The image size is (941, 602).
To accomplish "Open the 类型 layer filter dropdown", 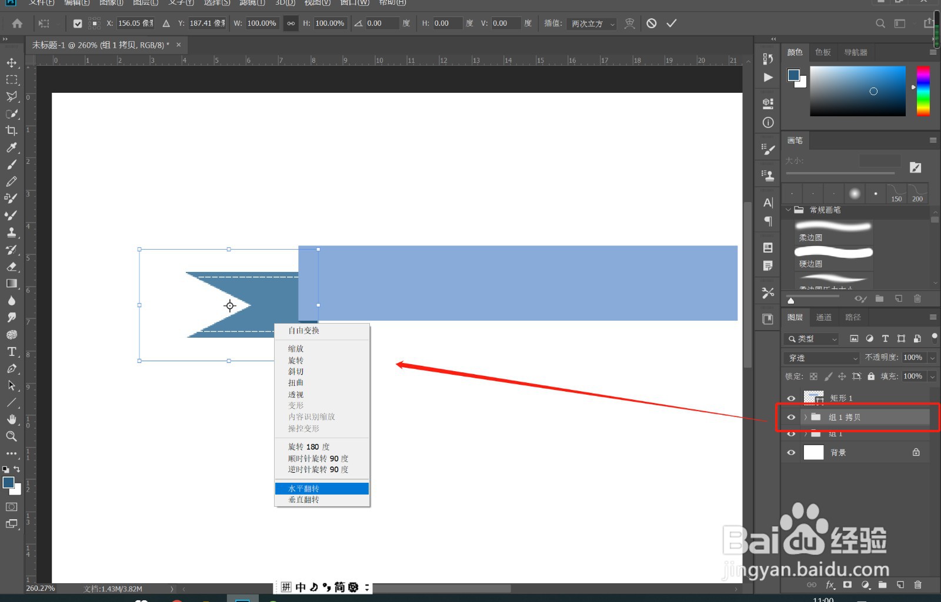I will tap(812, 339).
